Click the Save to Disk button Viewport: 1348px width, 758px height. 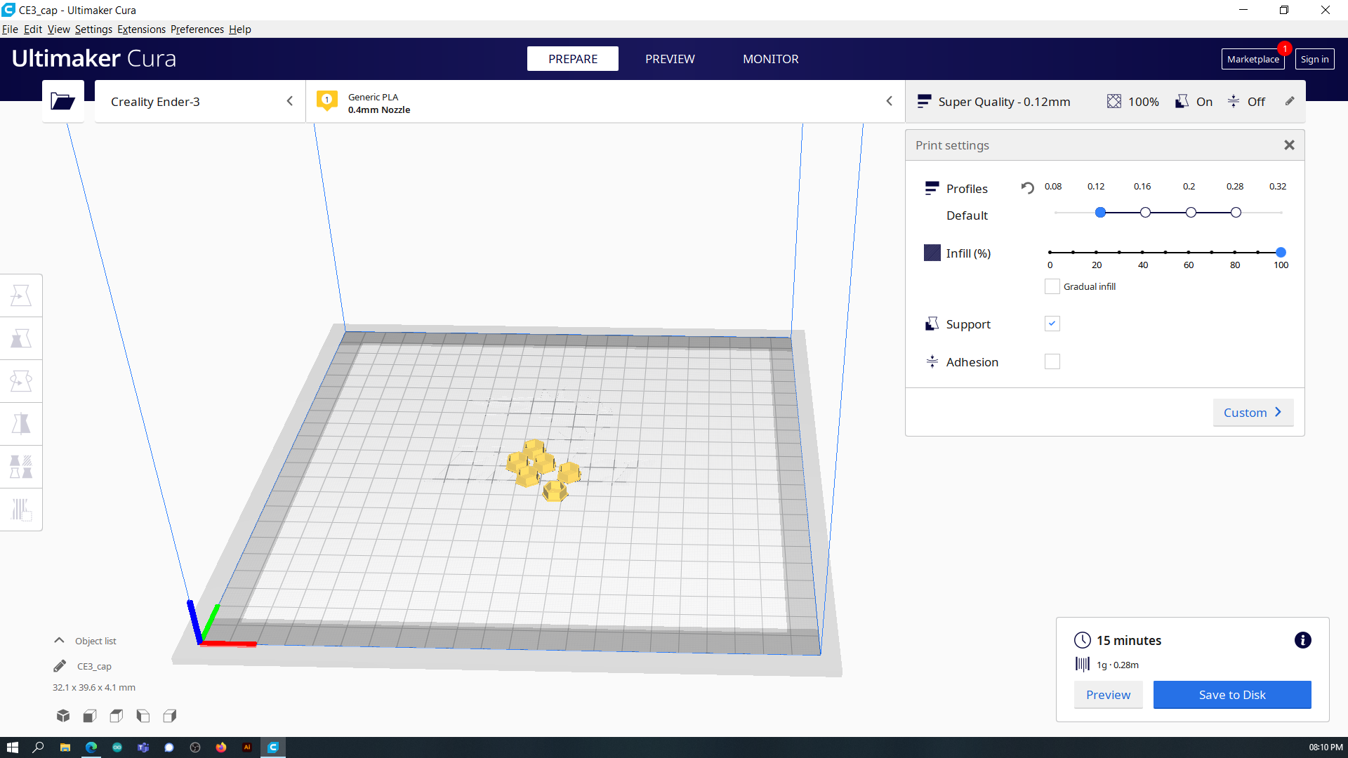pos(1231,694)
